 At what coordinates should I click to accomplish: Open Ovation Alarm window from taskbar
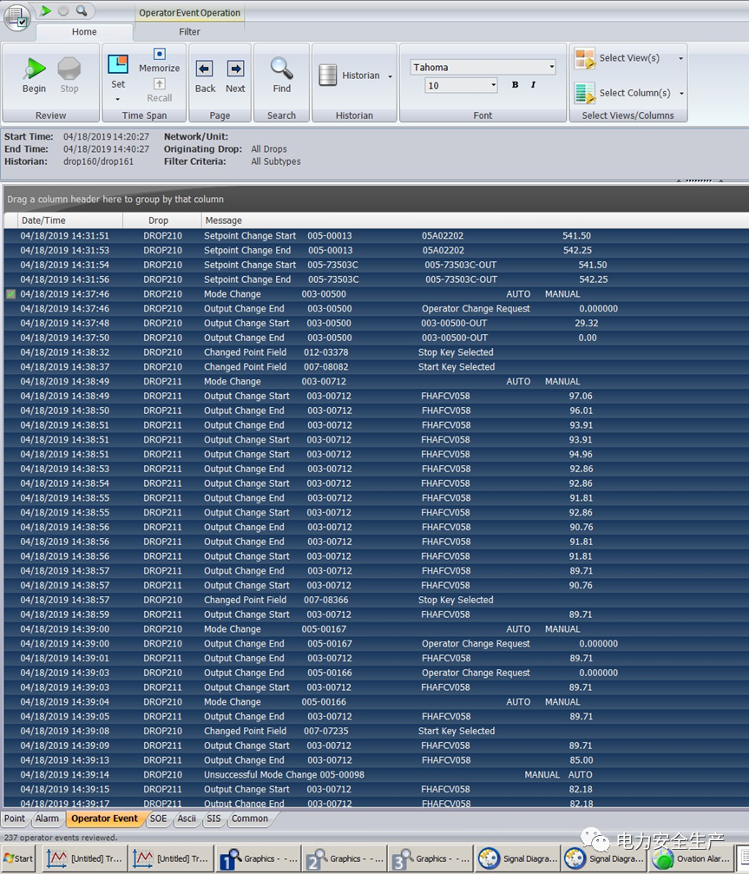[691, 859]
